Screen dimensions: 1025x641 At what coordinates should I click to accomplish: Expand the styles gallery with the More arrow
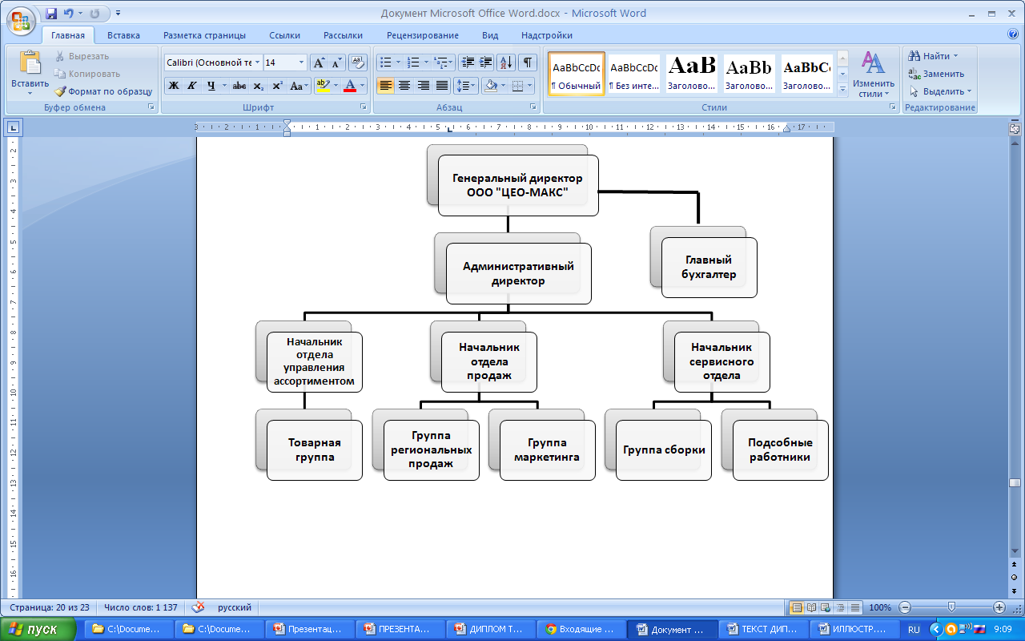842,91
